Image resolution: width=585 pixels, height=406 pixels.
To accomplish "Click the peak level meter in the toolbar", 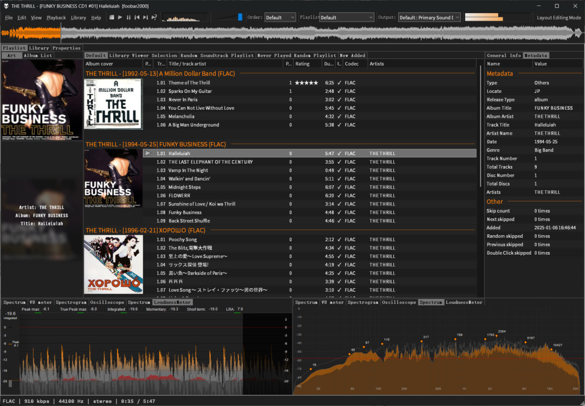I will (497, 17).
